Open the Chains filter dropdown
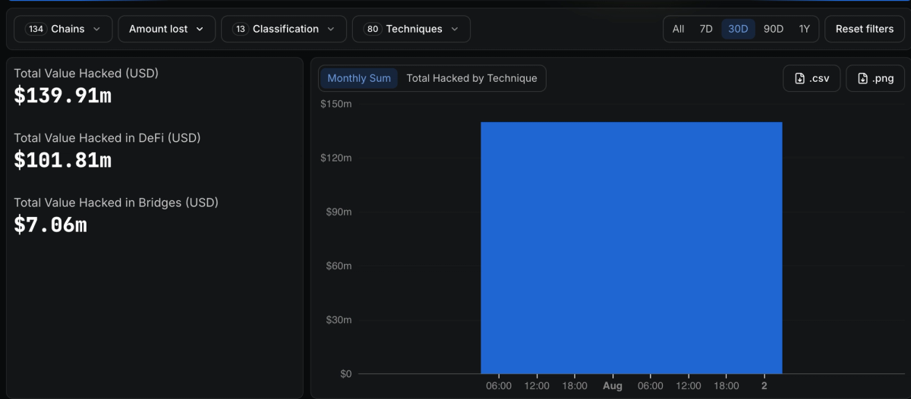This screenshot has width=911, height=399. point(63,29)
